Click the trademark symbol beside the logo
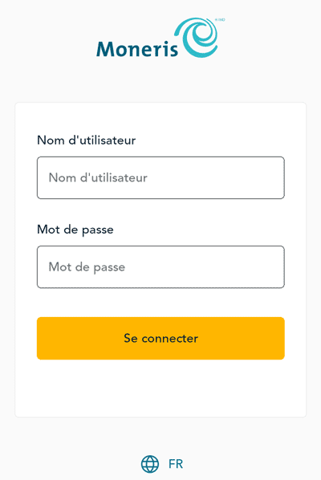Screen dimensions: 321x480 pyautogui.click(x=220, y=19)
